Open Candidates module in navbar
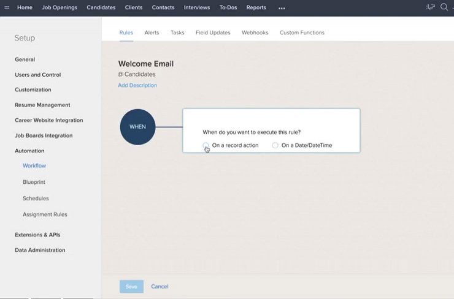Viewport: 454px width, 299px height. (x=101, y=7)
